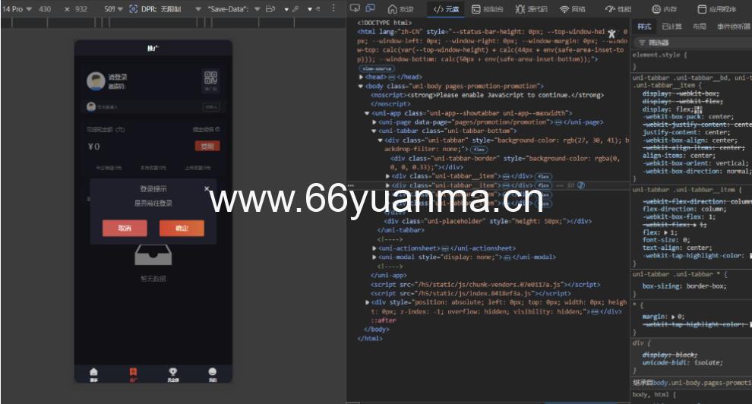Expand the flex: 1 shorthand triangle
The height and width of the screenshot is (404, 752).
pyautogui.click(x=665, y=232)
